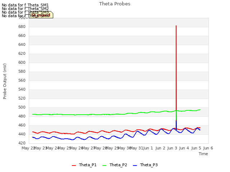Click the 'Jun 1' x-axis tick label

click(x=148, y=148)
